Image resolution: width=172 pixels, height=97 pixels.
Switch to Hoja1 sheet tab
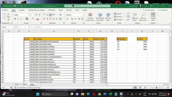(x=17, y=84)
